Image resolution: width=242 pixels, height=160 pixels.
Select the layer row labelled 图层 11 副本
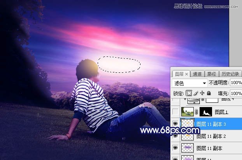[206, 148]
